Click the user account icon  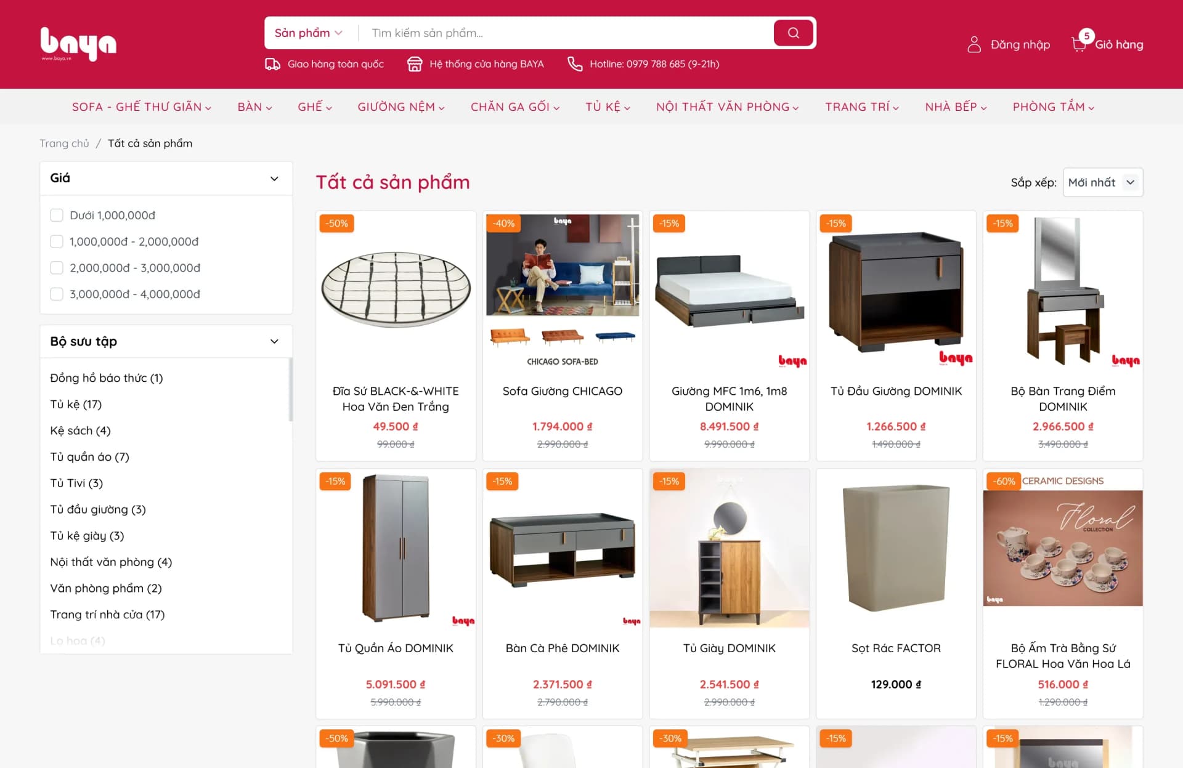tap(974, 44)
